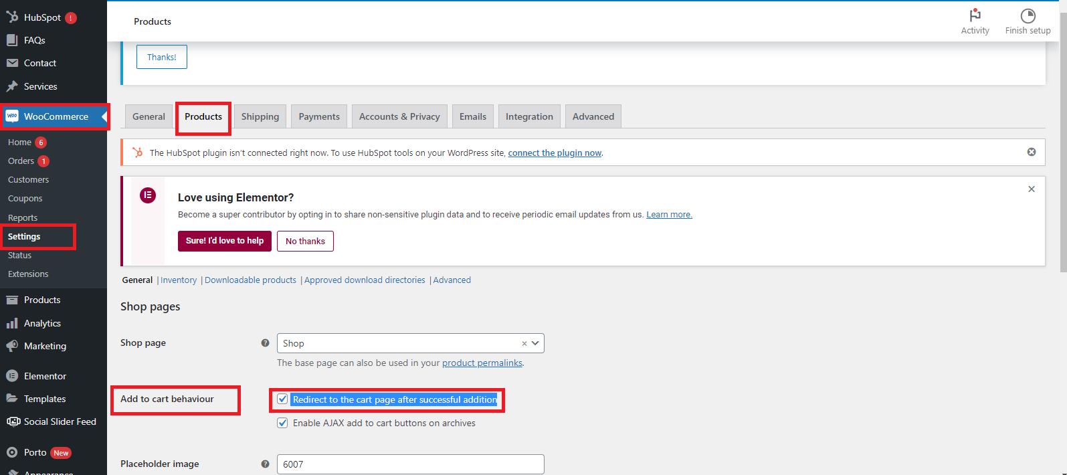The width and height of the screenshot is (1067, 475).
Task: Open Approved download directories subsection link
Action: (x=365, y=280)
